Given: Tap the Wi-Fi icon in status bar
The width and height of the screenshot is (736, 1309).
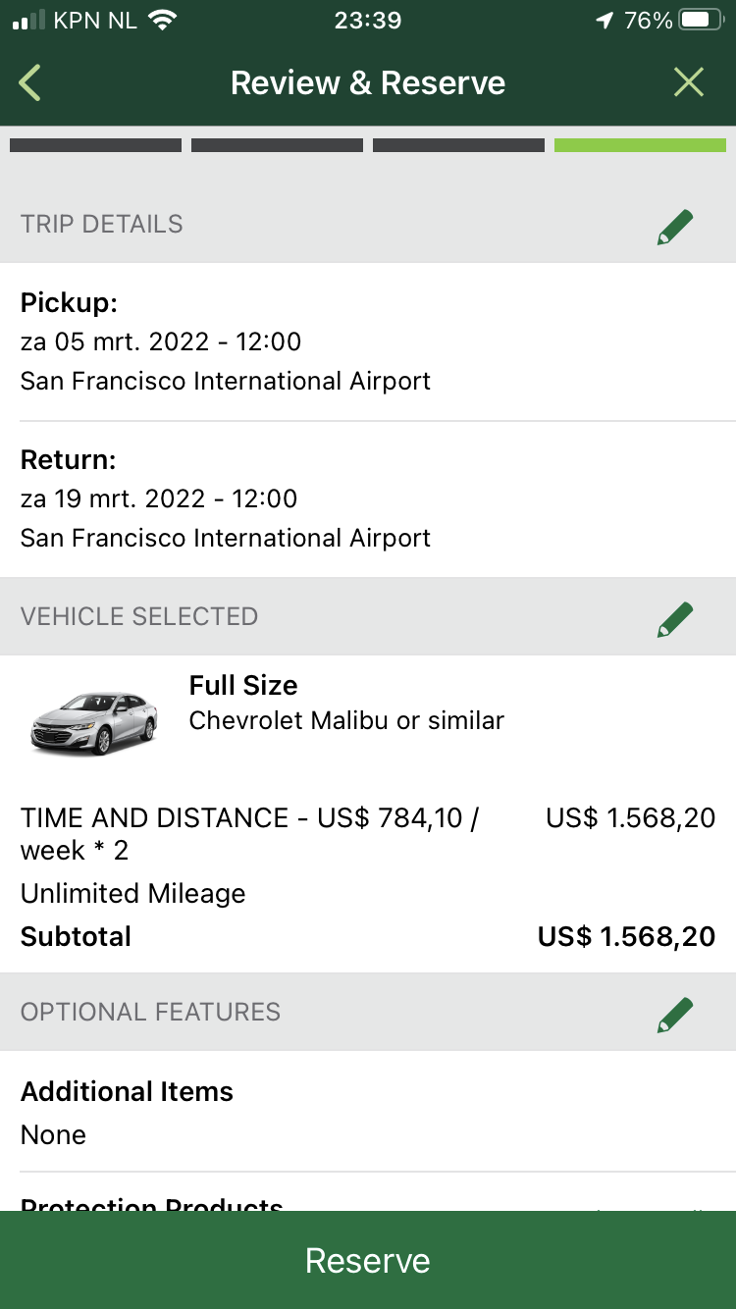Looking at the screenshot, I should pyautogui.click(x=164, y=21).
